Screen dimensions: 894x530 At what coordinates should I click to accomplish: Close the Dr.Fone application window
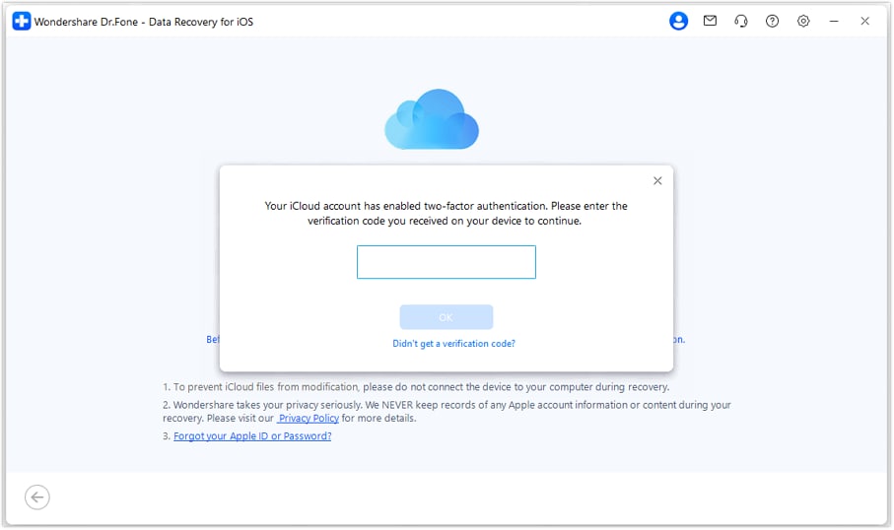coord(864,21)
